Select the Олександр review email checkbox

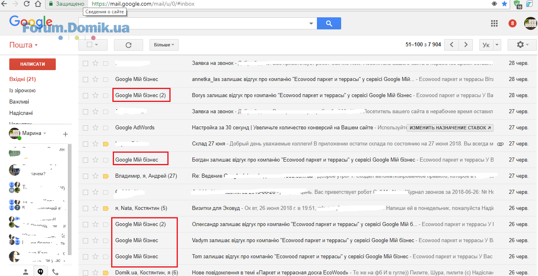click(85, 224)
